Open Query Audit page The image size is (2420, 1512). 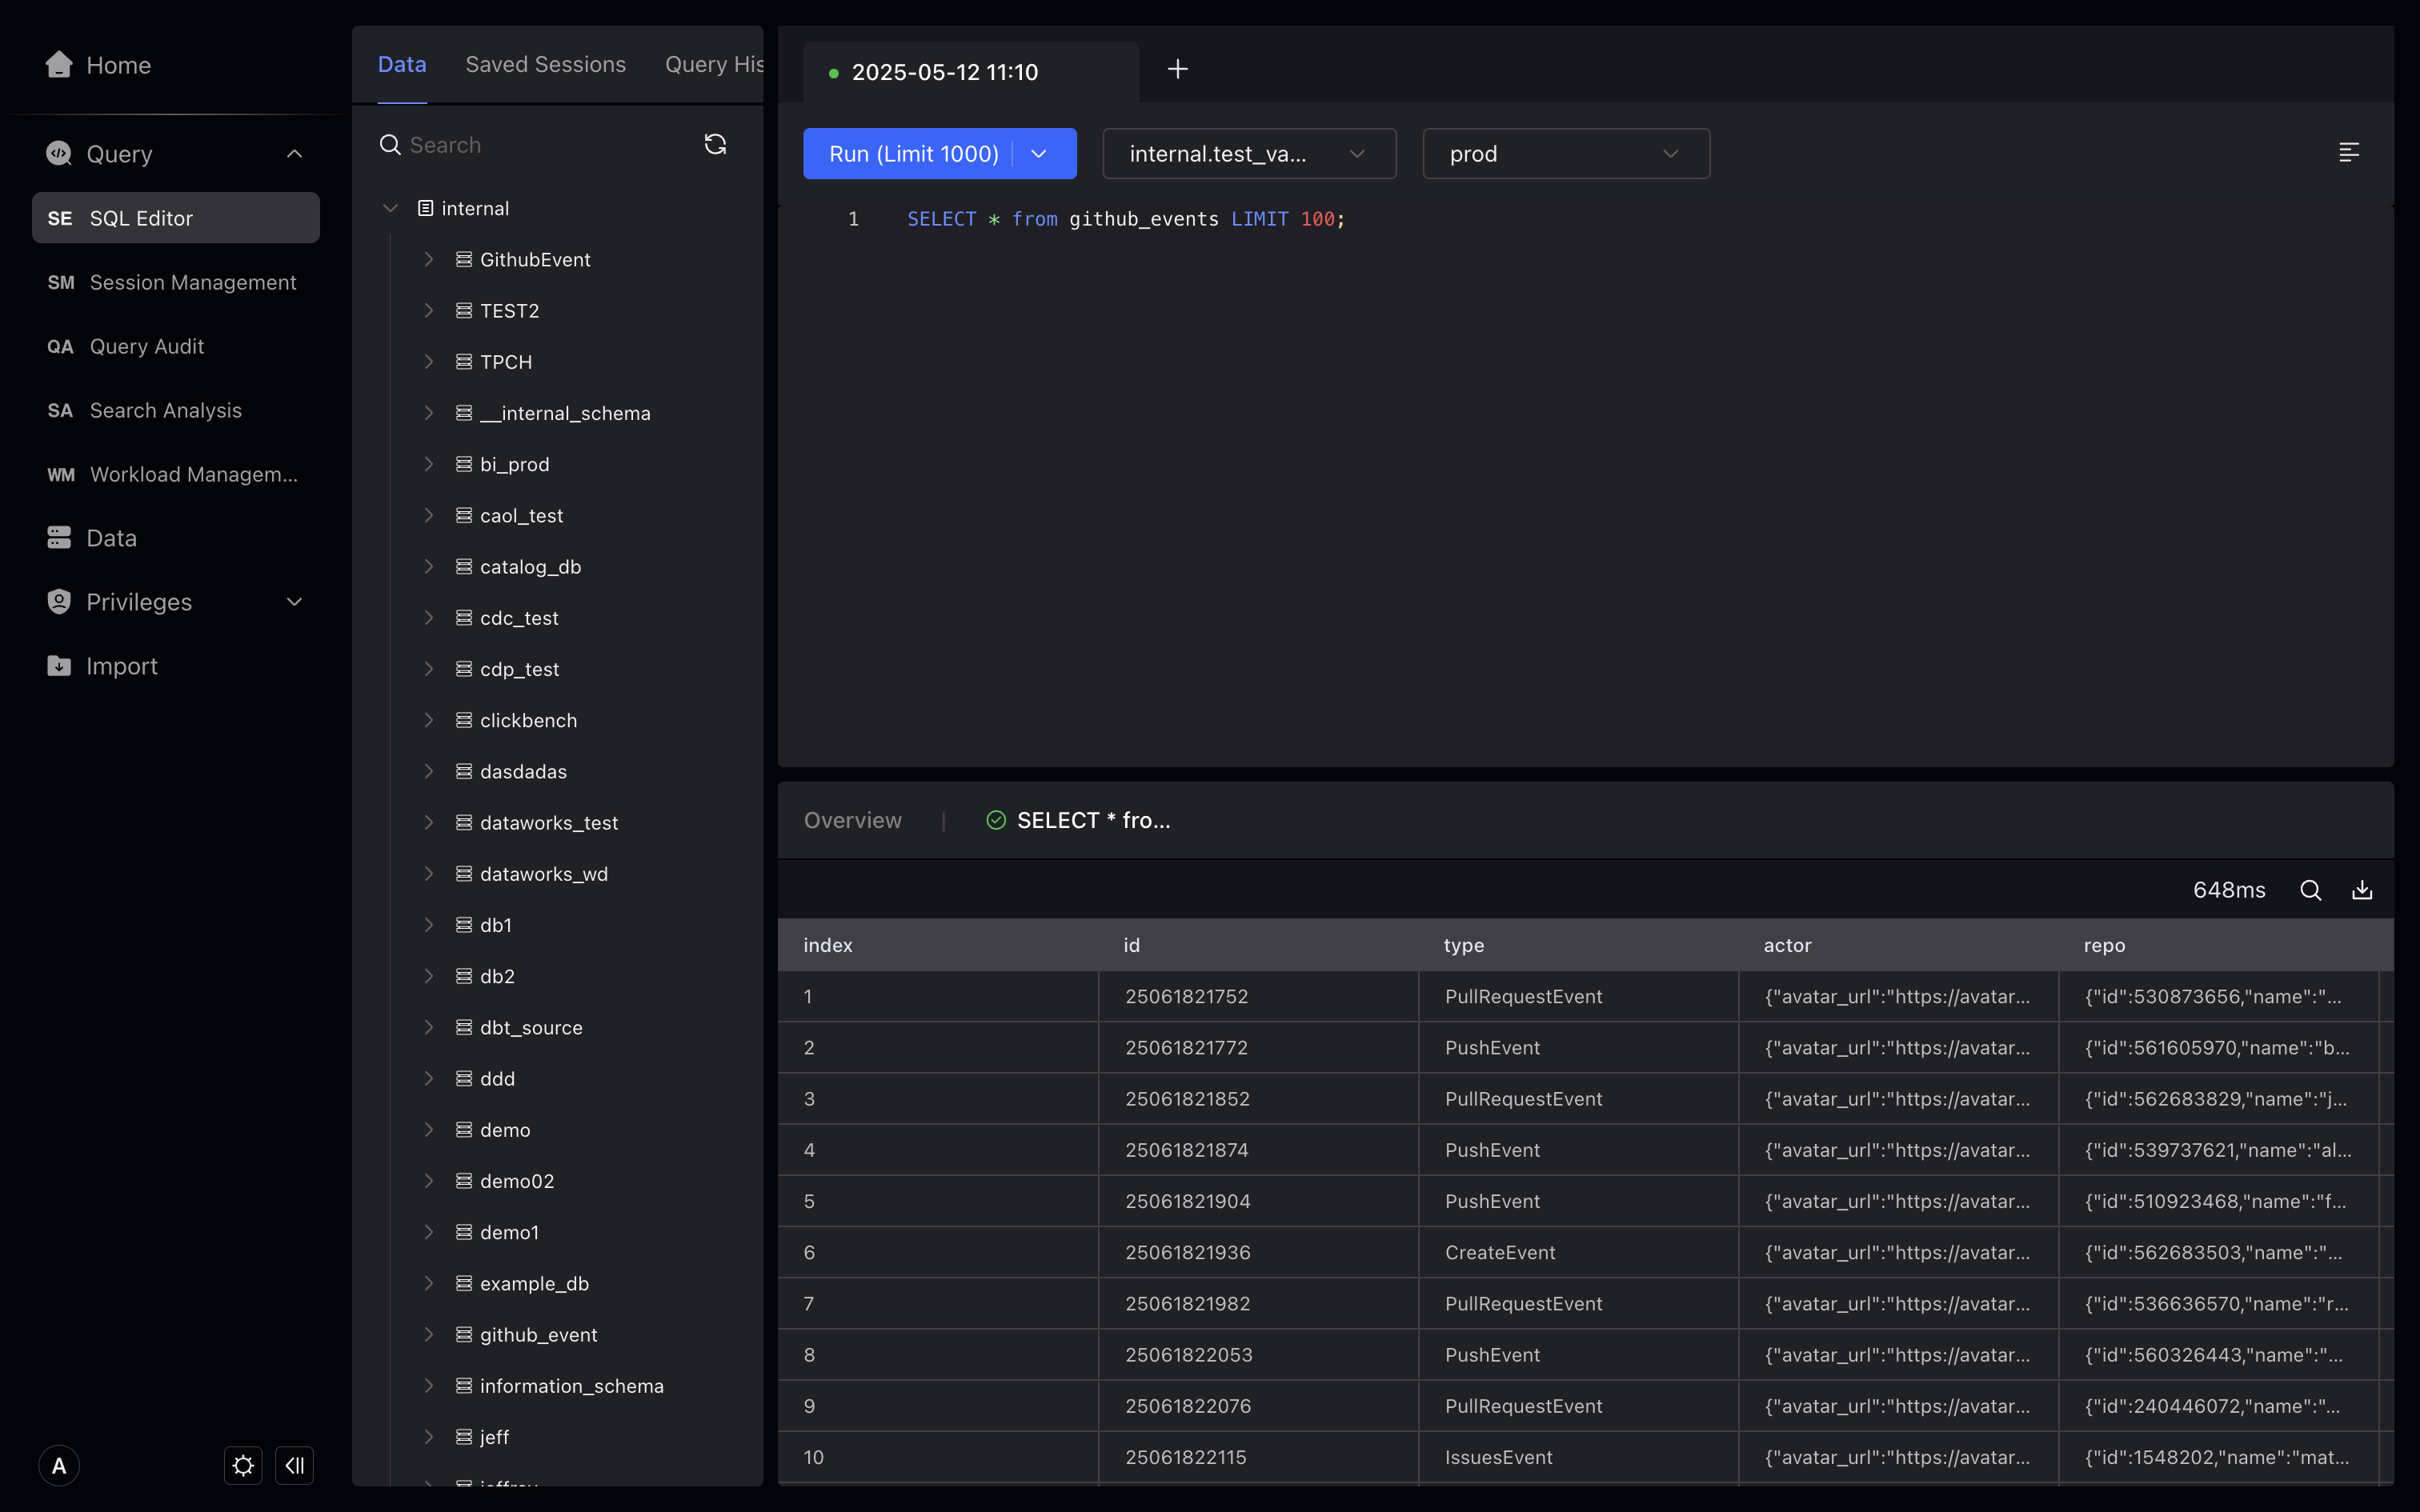[176, 346]
